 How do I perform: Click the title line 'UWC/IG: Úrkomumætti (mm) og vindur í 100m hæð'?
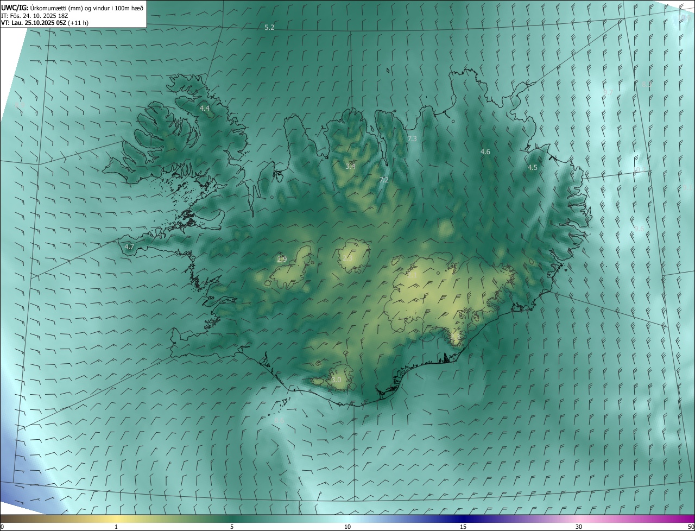point(72,8)
